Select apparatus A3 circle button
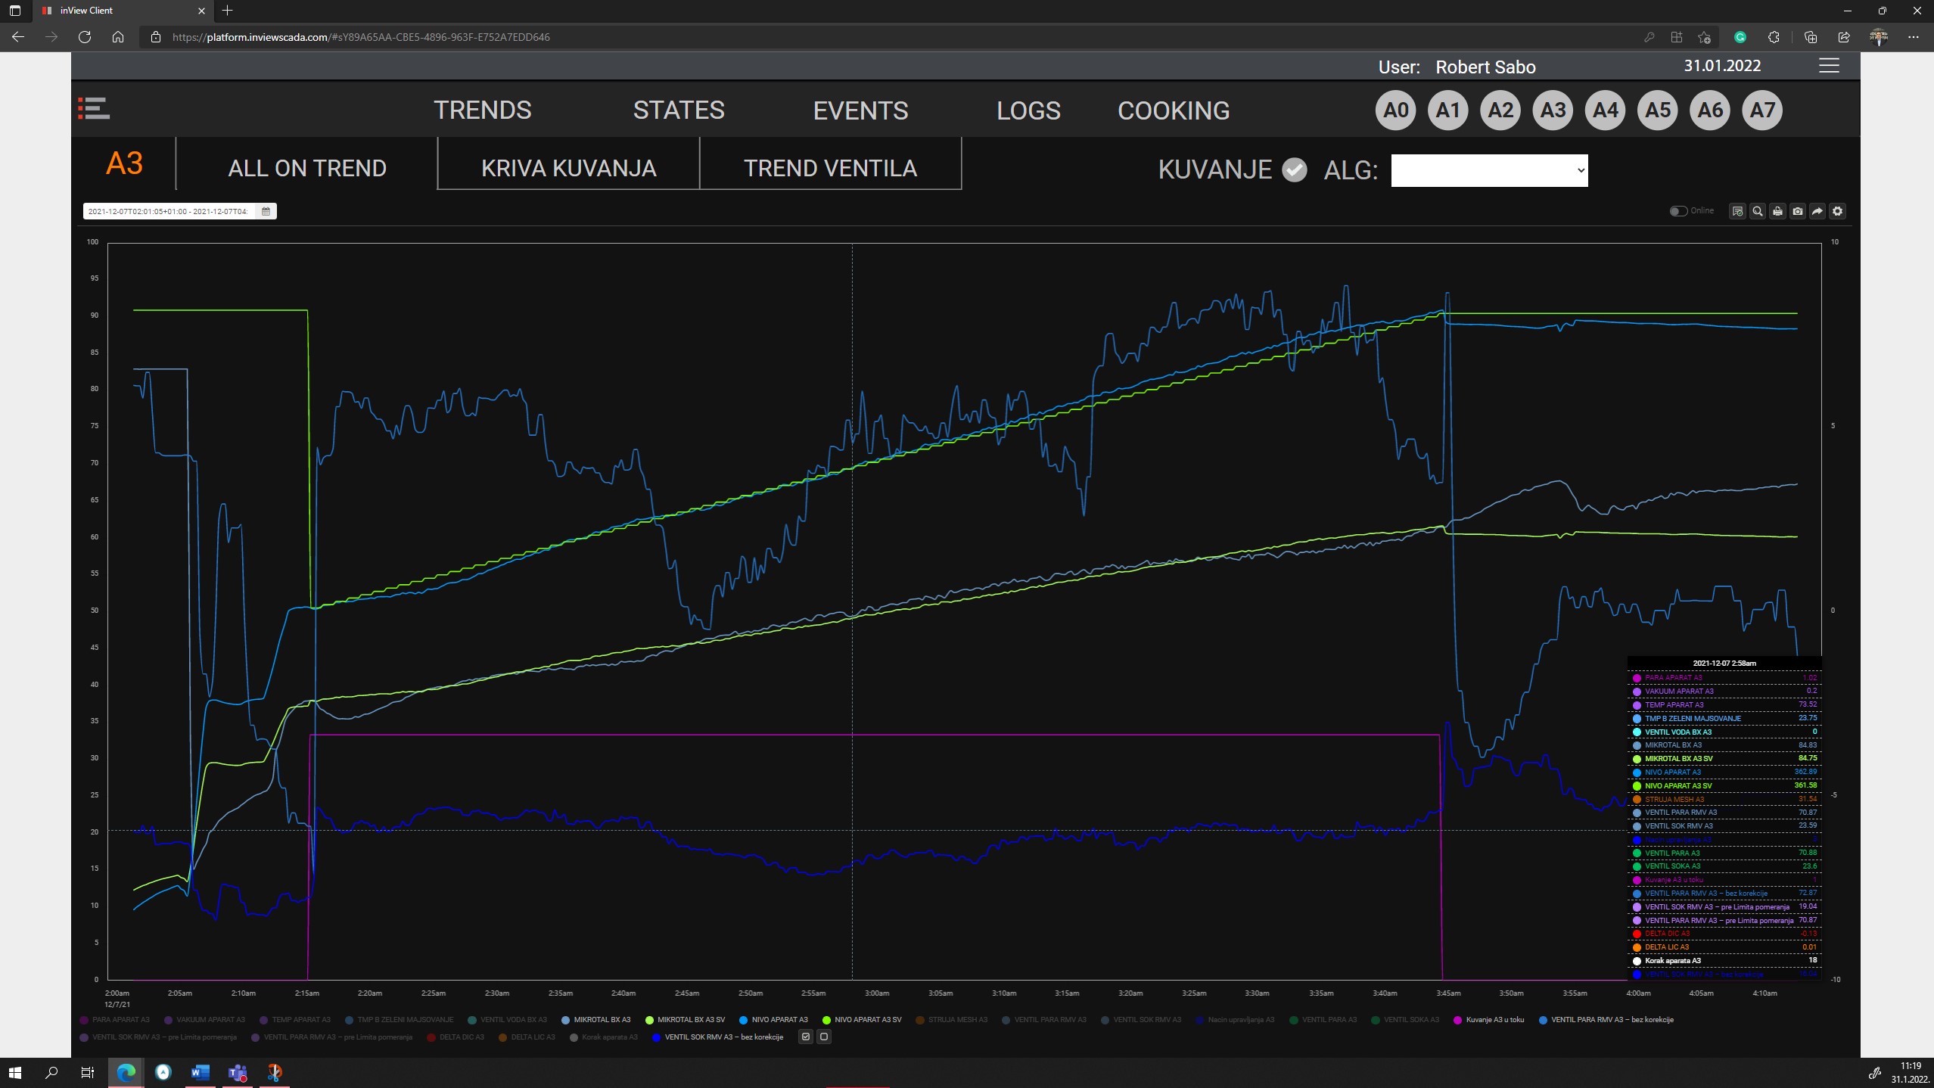 [1553, 110]
